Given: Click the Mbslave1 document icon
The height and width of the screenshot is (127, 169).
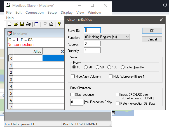Looking at the screenshot, I should (10, 33).
